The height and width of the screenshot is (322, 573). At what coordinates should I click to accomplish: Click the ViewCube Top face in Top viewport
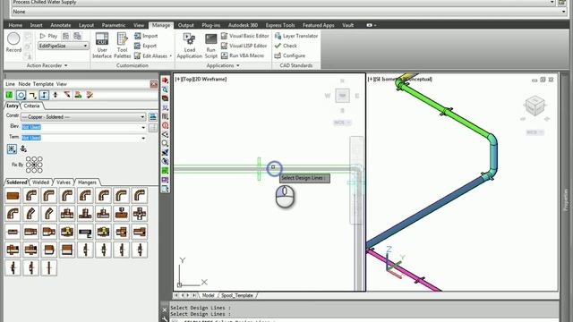pyautogui.click(x=342, y=96)
